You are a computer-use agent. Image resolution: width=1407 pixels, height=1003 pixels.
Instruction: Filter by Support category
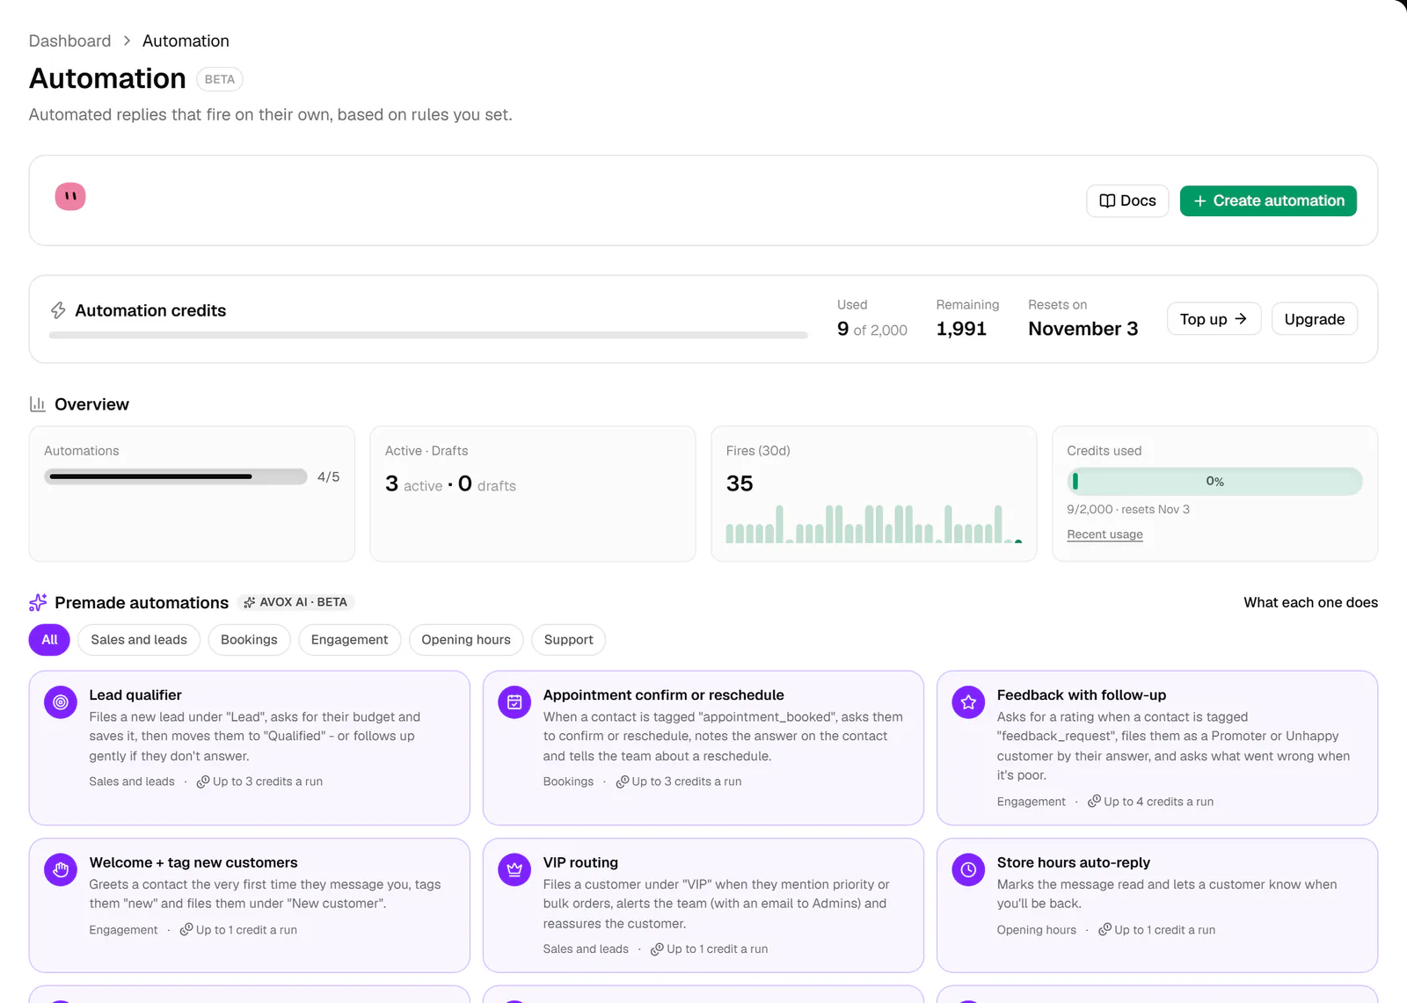(568, 640)
